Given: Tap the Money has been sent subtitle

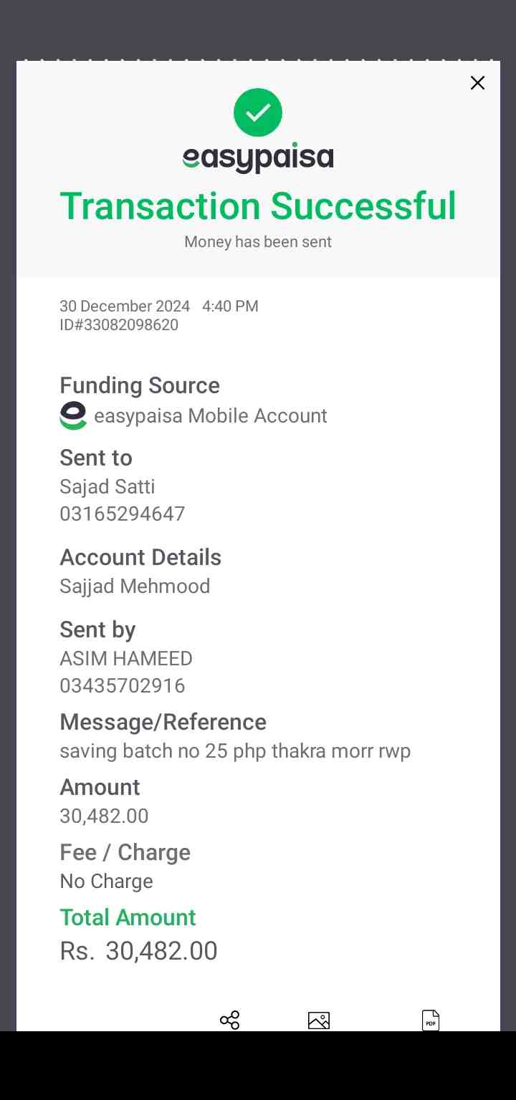Looking at the screenshot, I should (258, 242).
